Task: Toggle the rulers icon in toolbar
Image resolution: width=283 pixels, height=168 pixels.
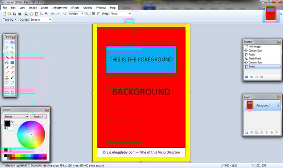Action: coord(98,14)
